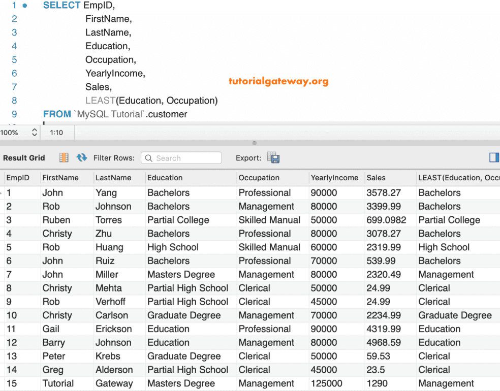
Task: Click the Export recordset to file icon
Action: tap(273, 157)
